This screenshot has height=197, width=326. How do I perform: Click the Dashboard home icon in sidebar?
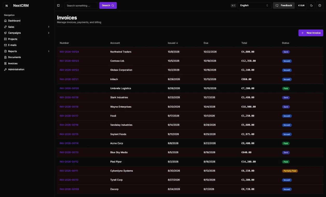click(x=5, y=21)
